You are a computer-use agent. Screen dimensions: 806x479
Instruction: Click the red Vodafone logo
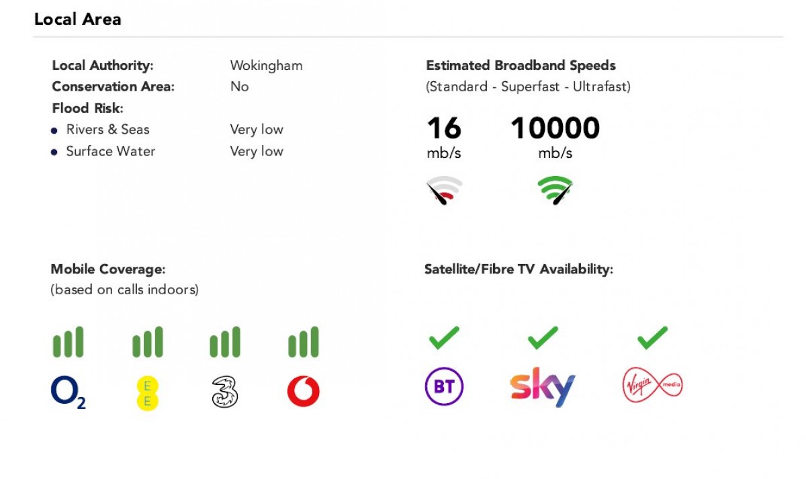tap(303, 392)
